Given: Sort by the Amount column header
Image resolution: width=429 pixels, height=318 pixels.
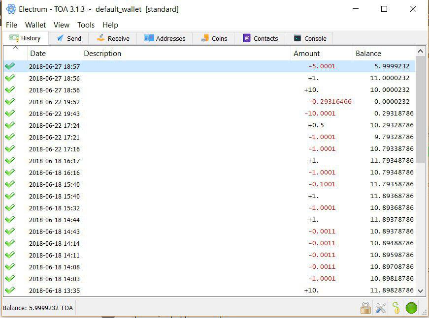Looking at the screenshot, I should [322, 53].
